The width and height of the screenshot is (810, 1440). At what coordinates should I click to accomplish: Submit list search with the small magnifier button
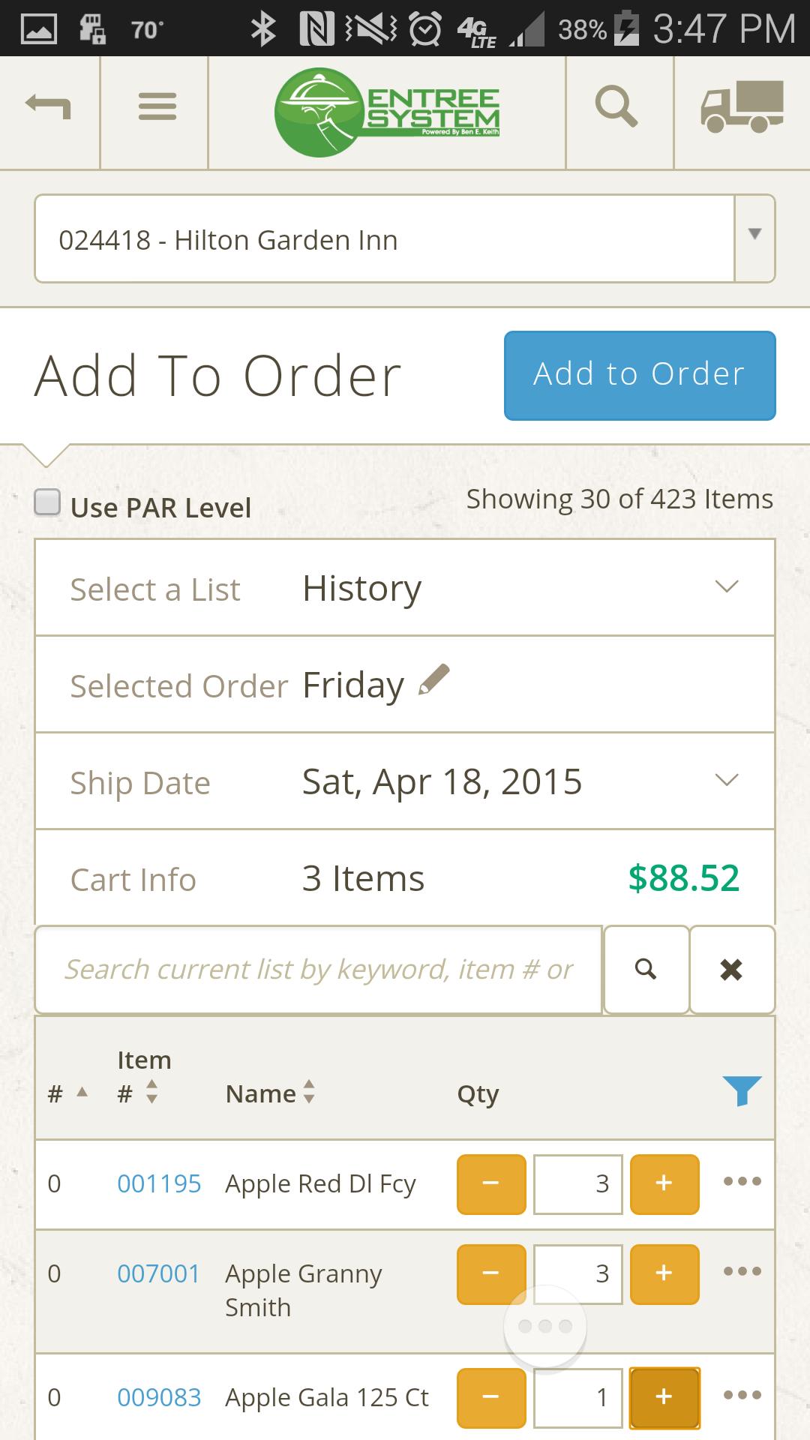coord(646,969)
